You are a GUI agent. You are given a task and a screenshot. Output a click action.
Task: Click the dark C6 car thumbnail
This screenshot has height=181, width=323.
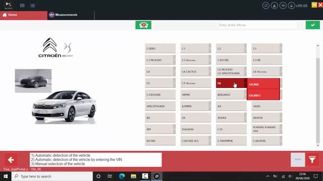click(x=33, y=80)
